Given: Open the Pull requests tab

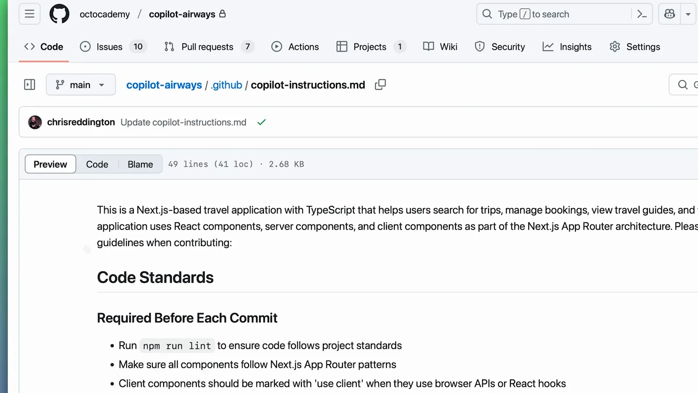Looking at the screenshot, I should 209,47.
